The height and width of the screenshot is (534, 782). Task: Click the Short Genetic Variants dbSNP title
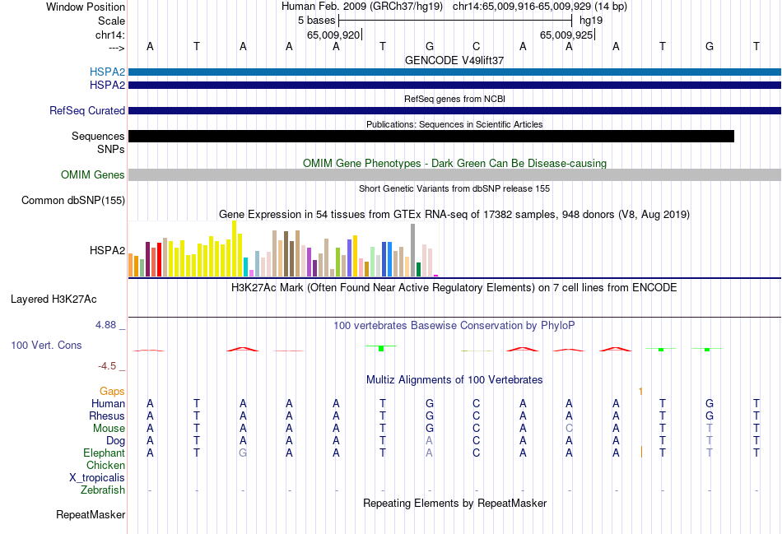point(454,188)
